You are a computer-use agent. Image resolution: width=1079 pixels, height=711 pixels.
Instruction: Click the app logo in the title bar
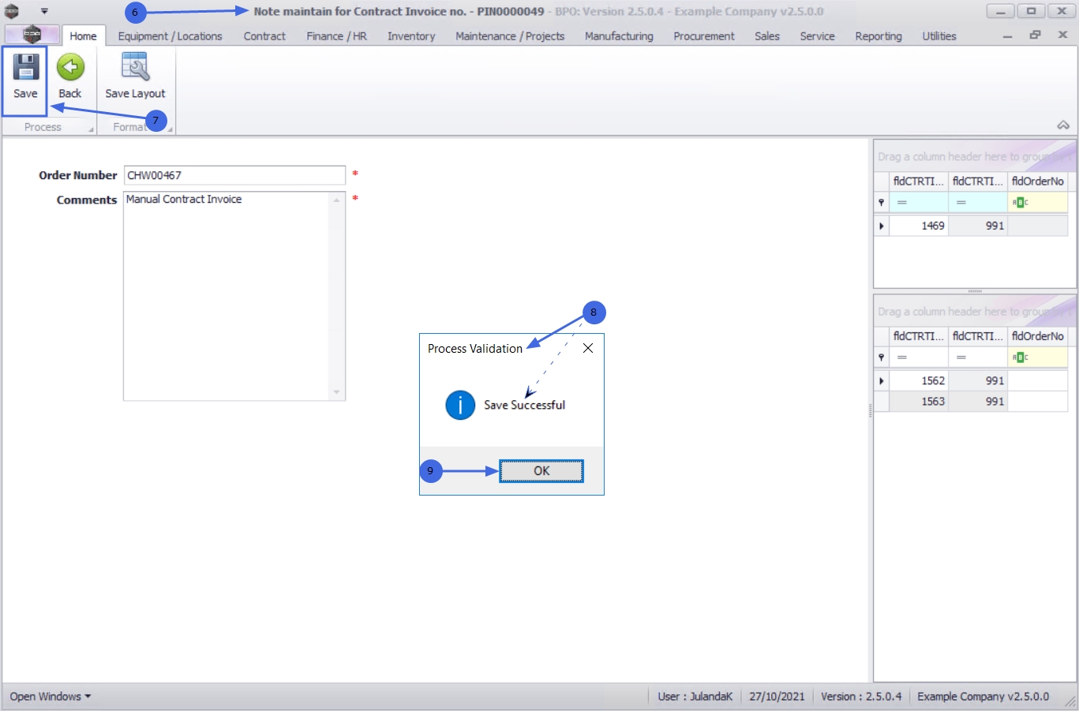(12, 11)
